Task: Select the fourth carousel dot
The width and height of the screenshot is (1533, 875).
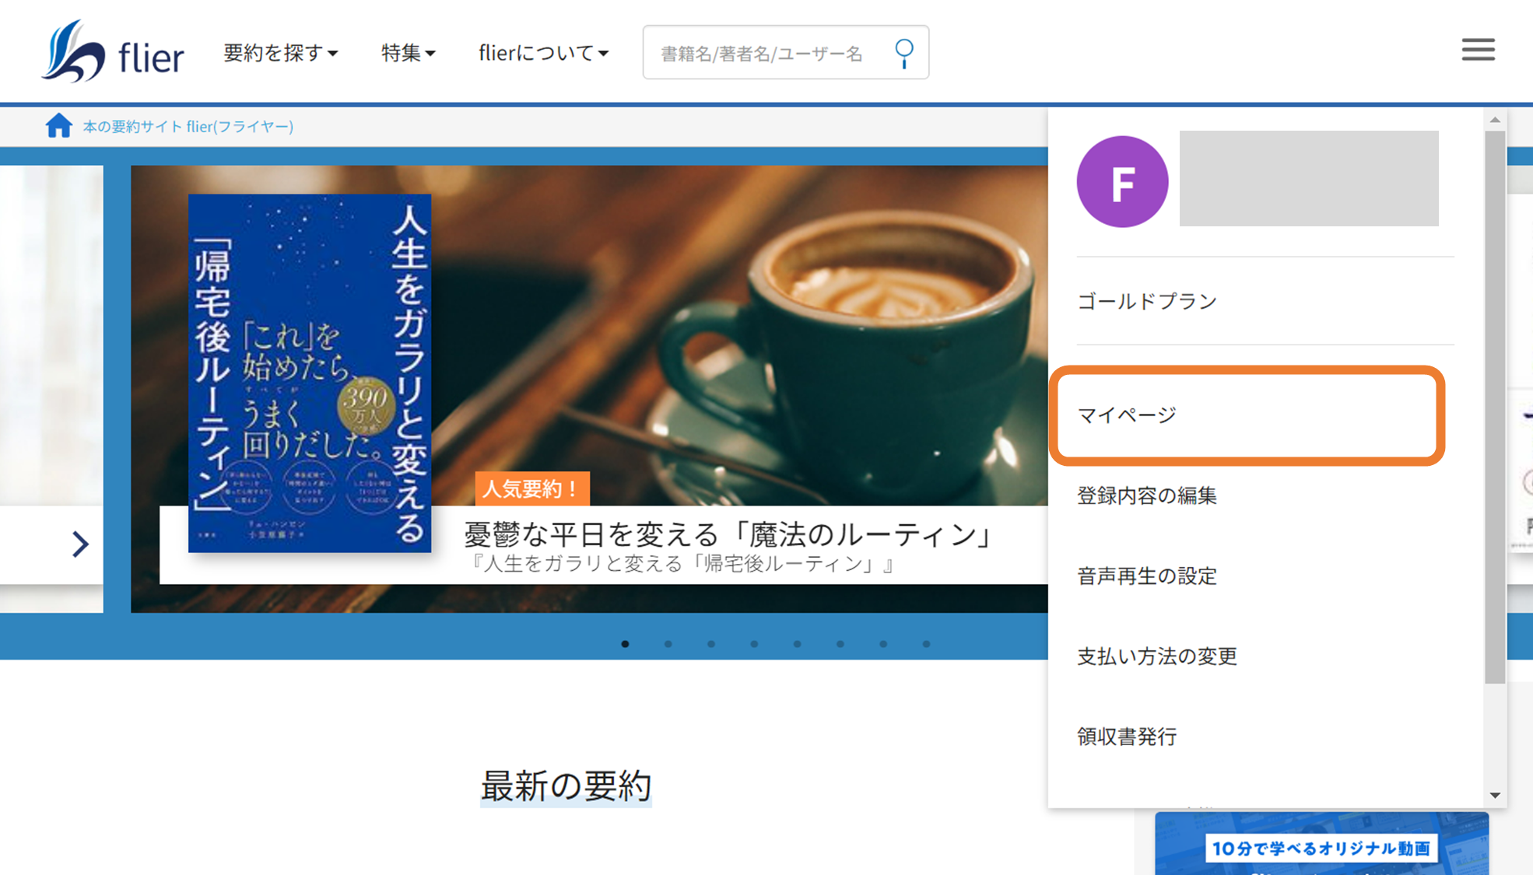Action: (x=754, y=644)
